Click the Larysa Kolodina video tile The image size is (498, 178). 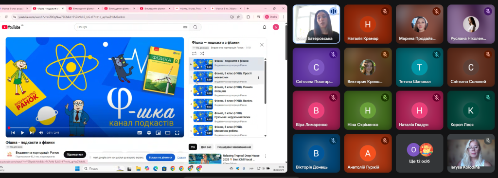471,153
